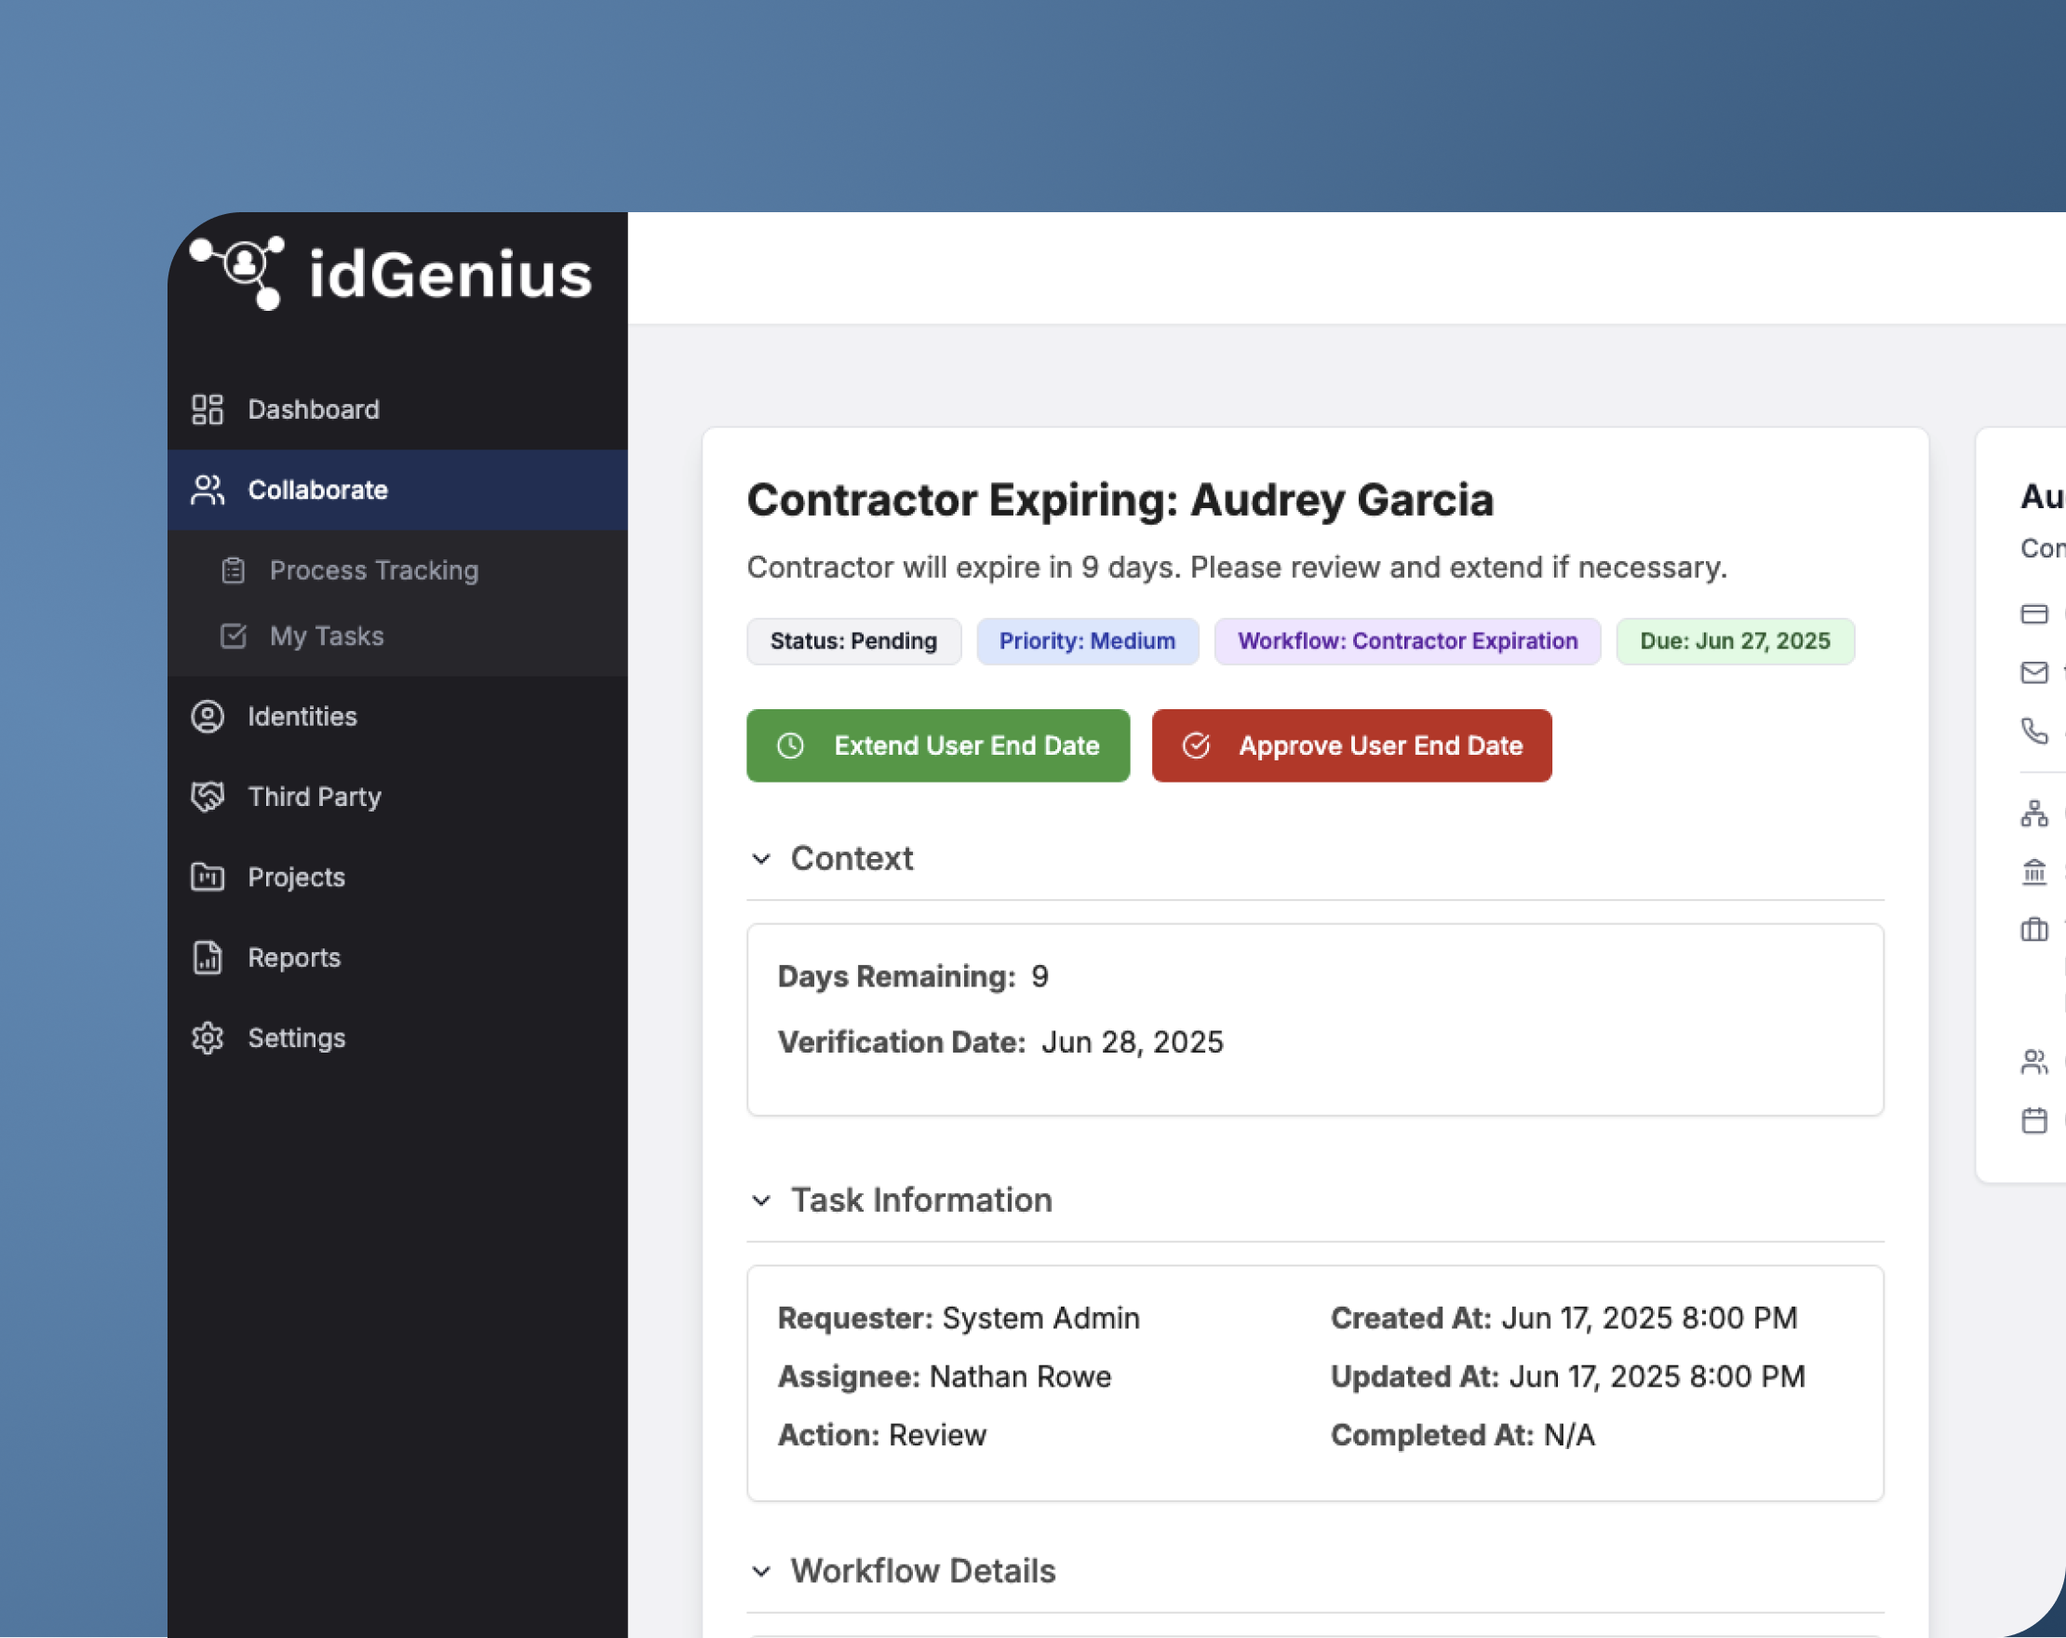Click Approve User End Date button
Screen dimensions: 2066x1638
point(1351,745)
